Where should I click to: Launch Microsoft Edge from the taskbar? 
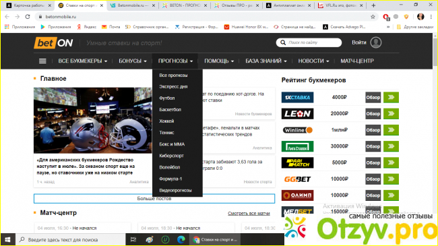pos(181,239)
